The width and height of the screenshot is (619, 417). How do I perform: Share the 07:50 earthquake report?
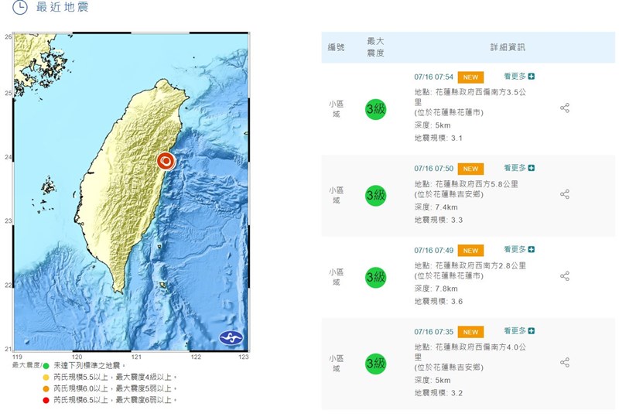point(564,194)
